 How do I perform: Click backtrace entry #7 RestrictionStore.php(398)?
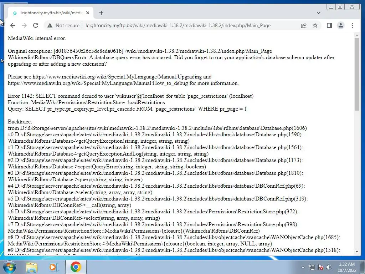pos(153,224)
